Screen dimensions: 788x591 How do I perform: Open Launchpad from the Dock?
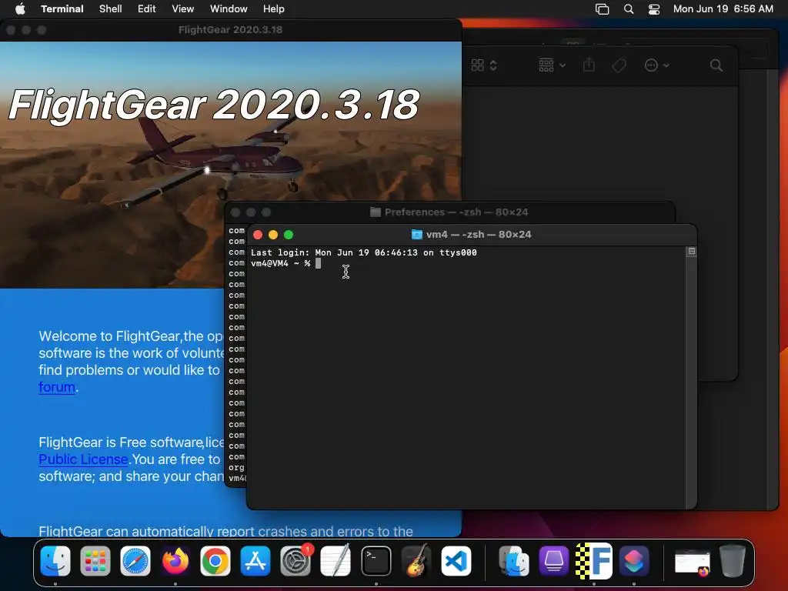click(95, 561)
